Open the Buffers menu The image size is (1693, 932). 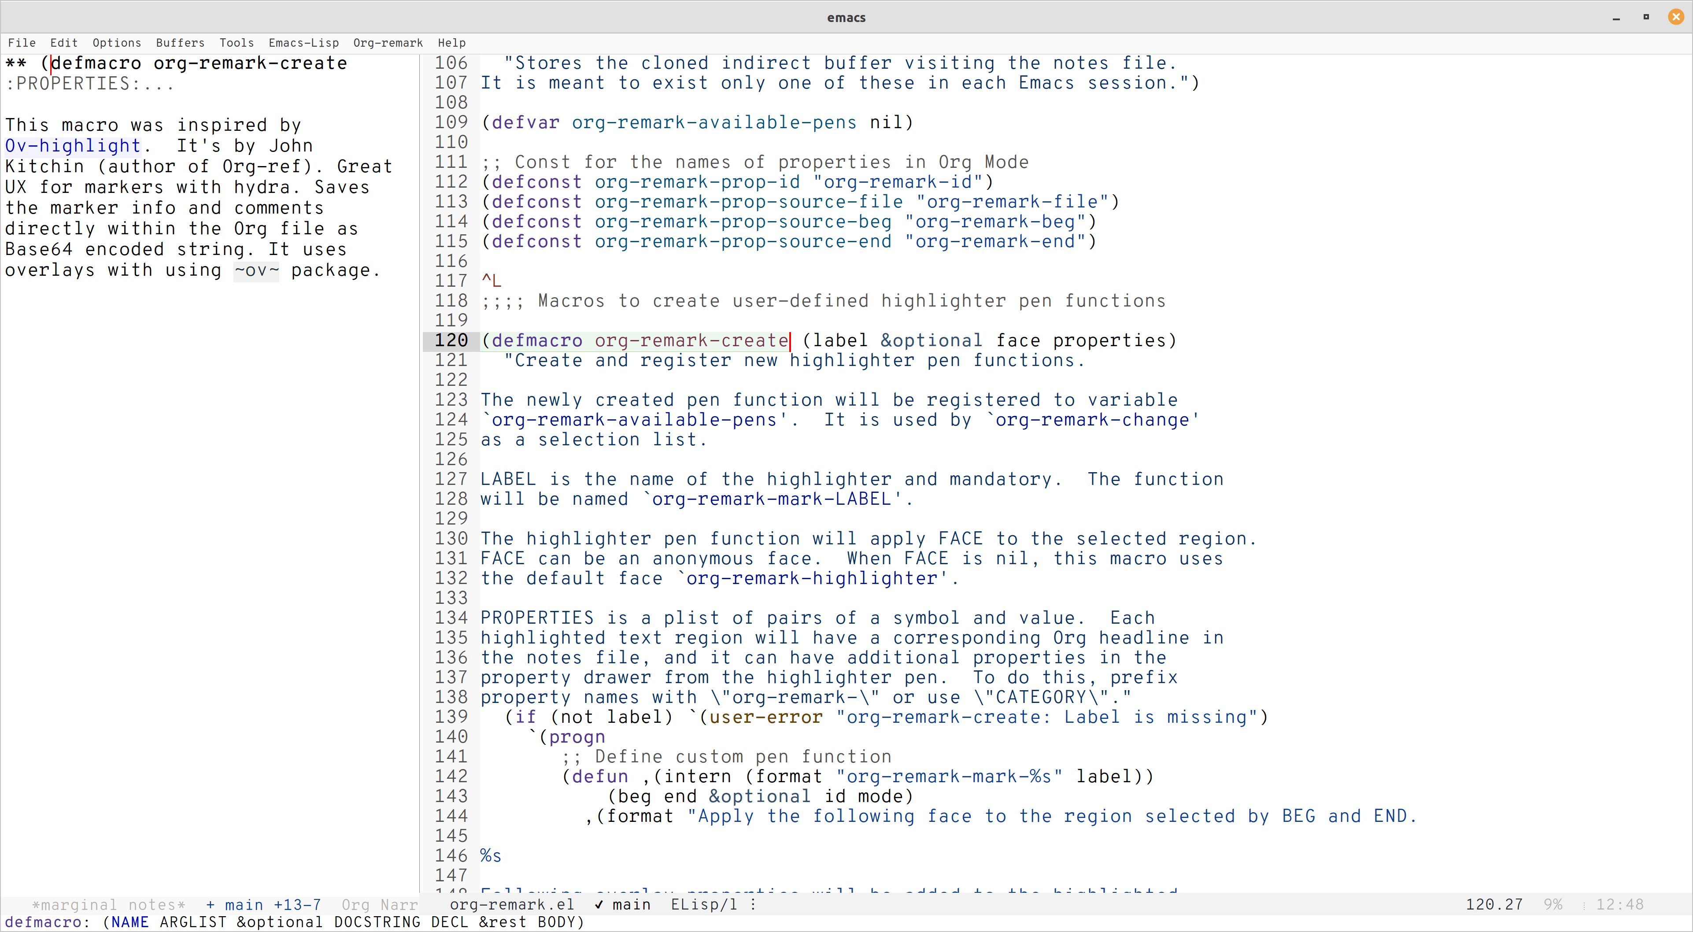point(180,43)
